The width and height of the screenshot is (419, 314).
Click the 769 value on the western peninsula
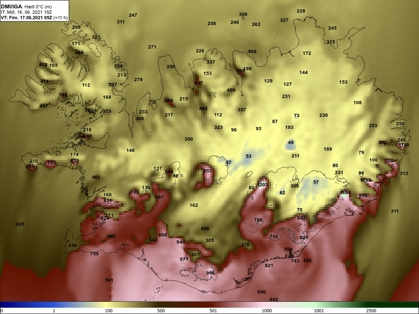(51, 162)
